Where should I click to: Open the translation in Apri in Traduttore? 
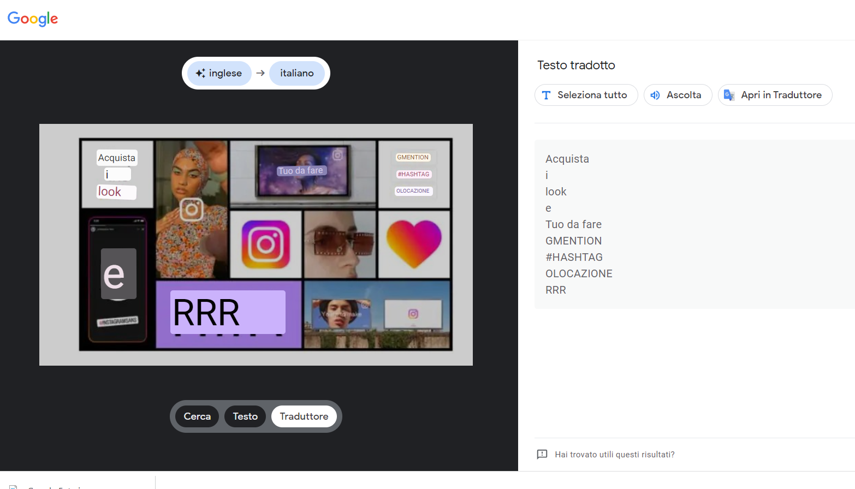click(775, 95)
